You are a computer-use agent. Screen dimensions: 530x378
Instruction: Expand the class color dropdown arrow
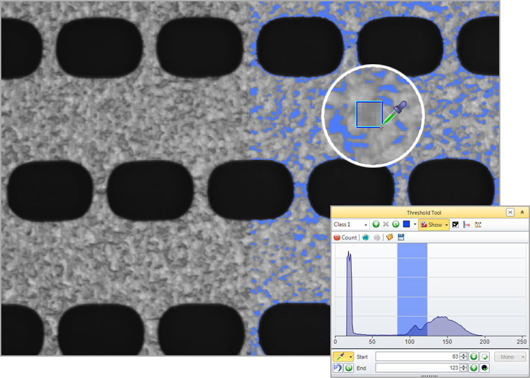point(415,224)
